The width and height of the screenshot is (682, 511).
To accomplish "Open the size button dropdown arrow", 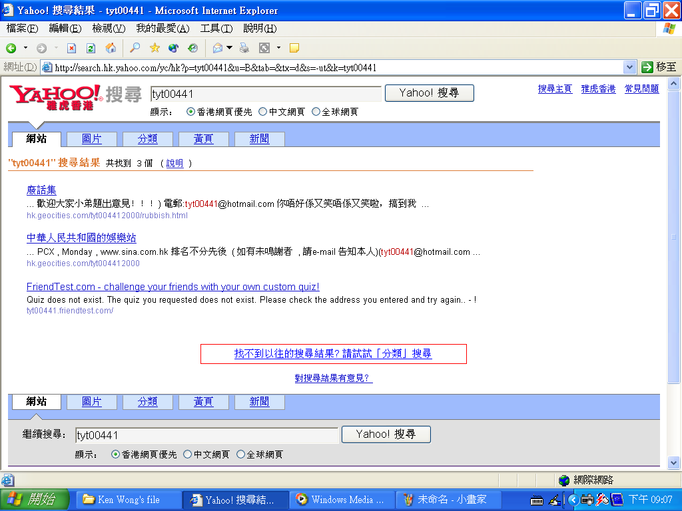I will click(x=279, y=48).
